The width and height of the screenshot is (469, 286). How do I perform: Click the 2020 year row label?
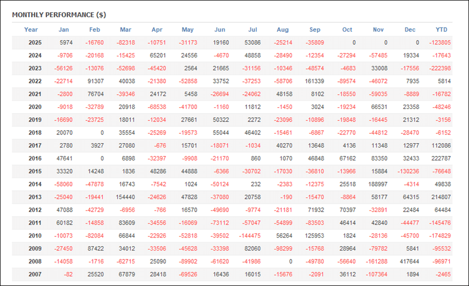point(35,107)
